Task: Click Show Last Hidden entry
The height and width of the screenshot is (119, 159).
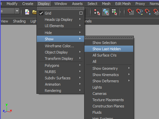Action: click(109, 49)
